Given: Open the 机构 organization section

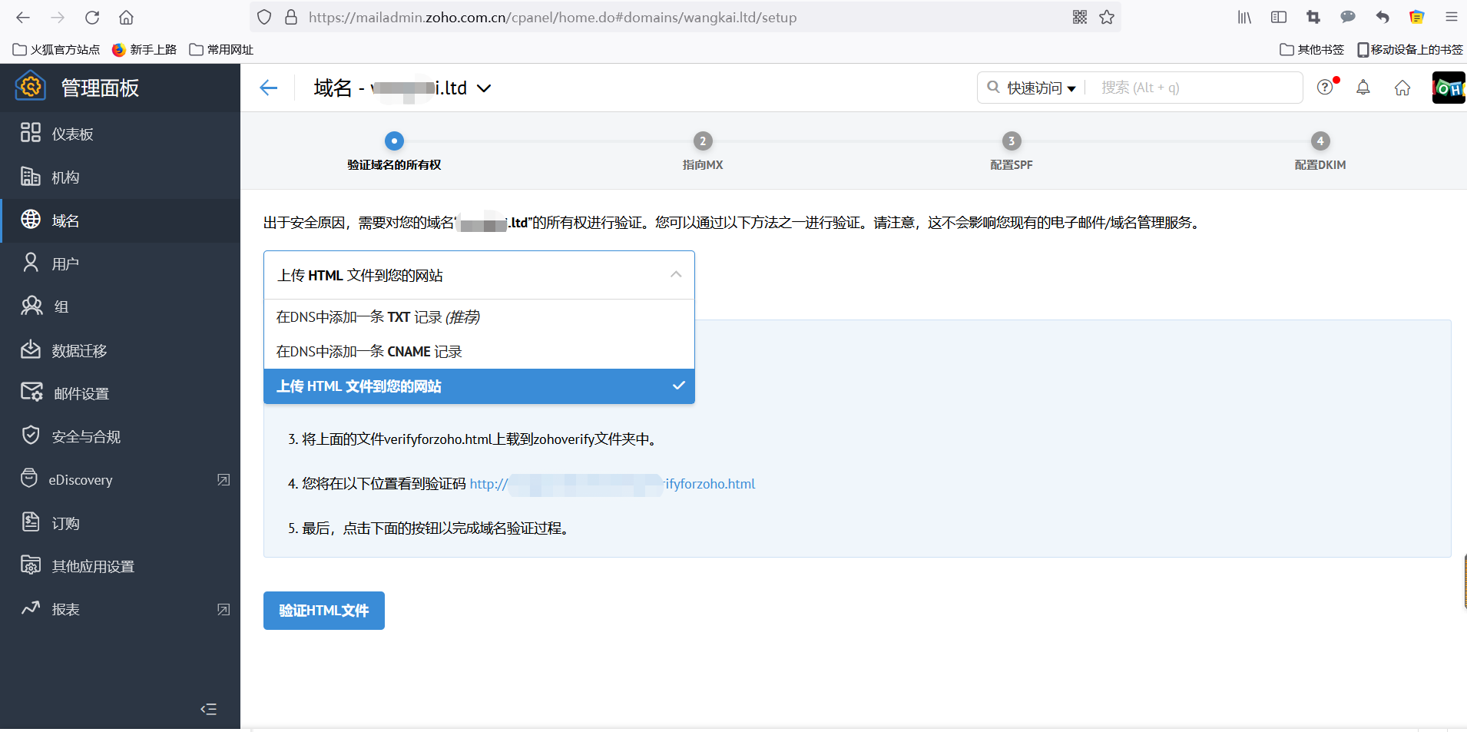Looking at the screenshot, I should (120, 177).
